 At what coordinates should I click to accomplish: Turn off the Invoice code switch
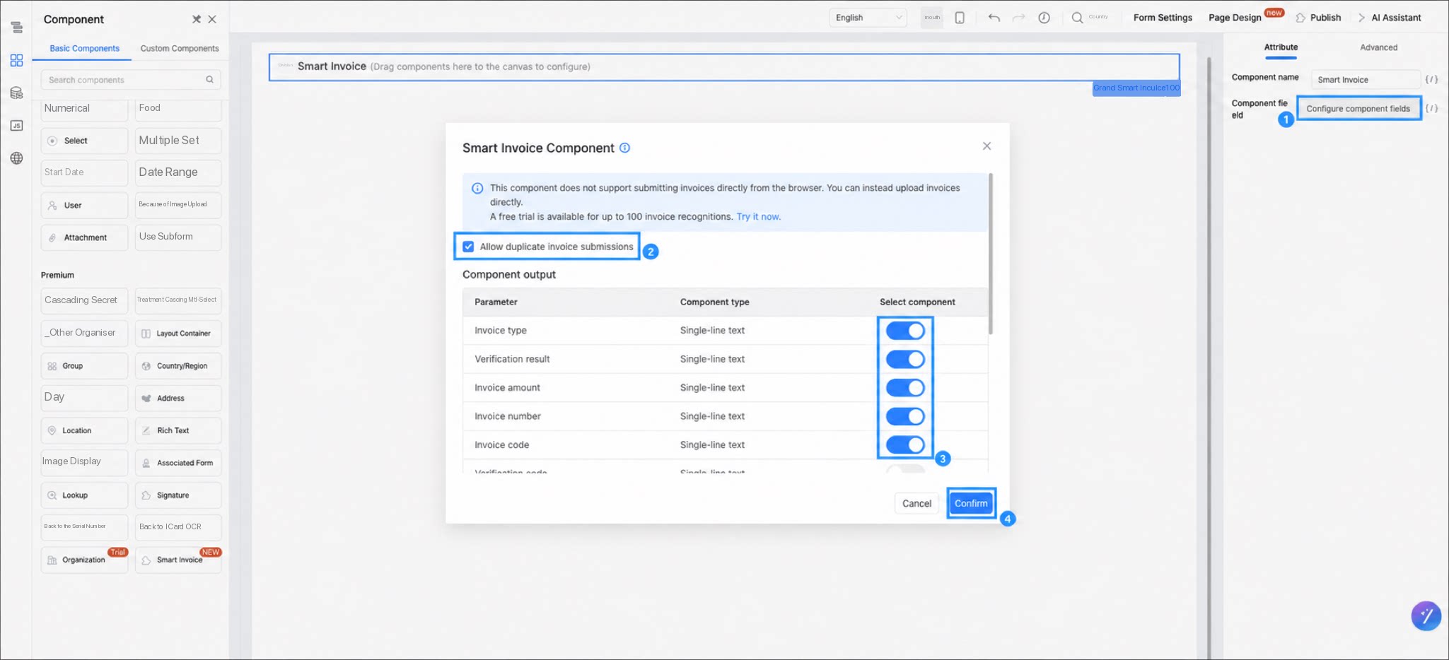[905, 445]
